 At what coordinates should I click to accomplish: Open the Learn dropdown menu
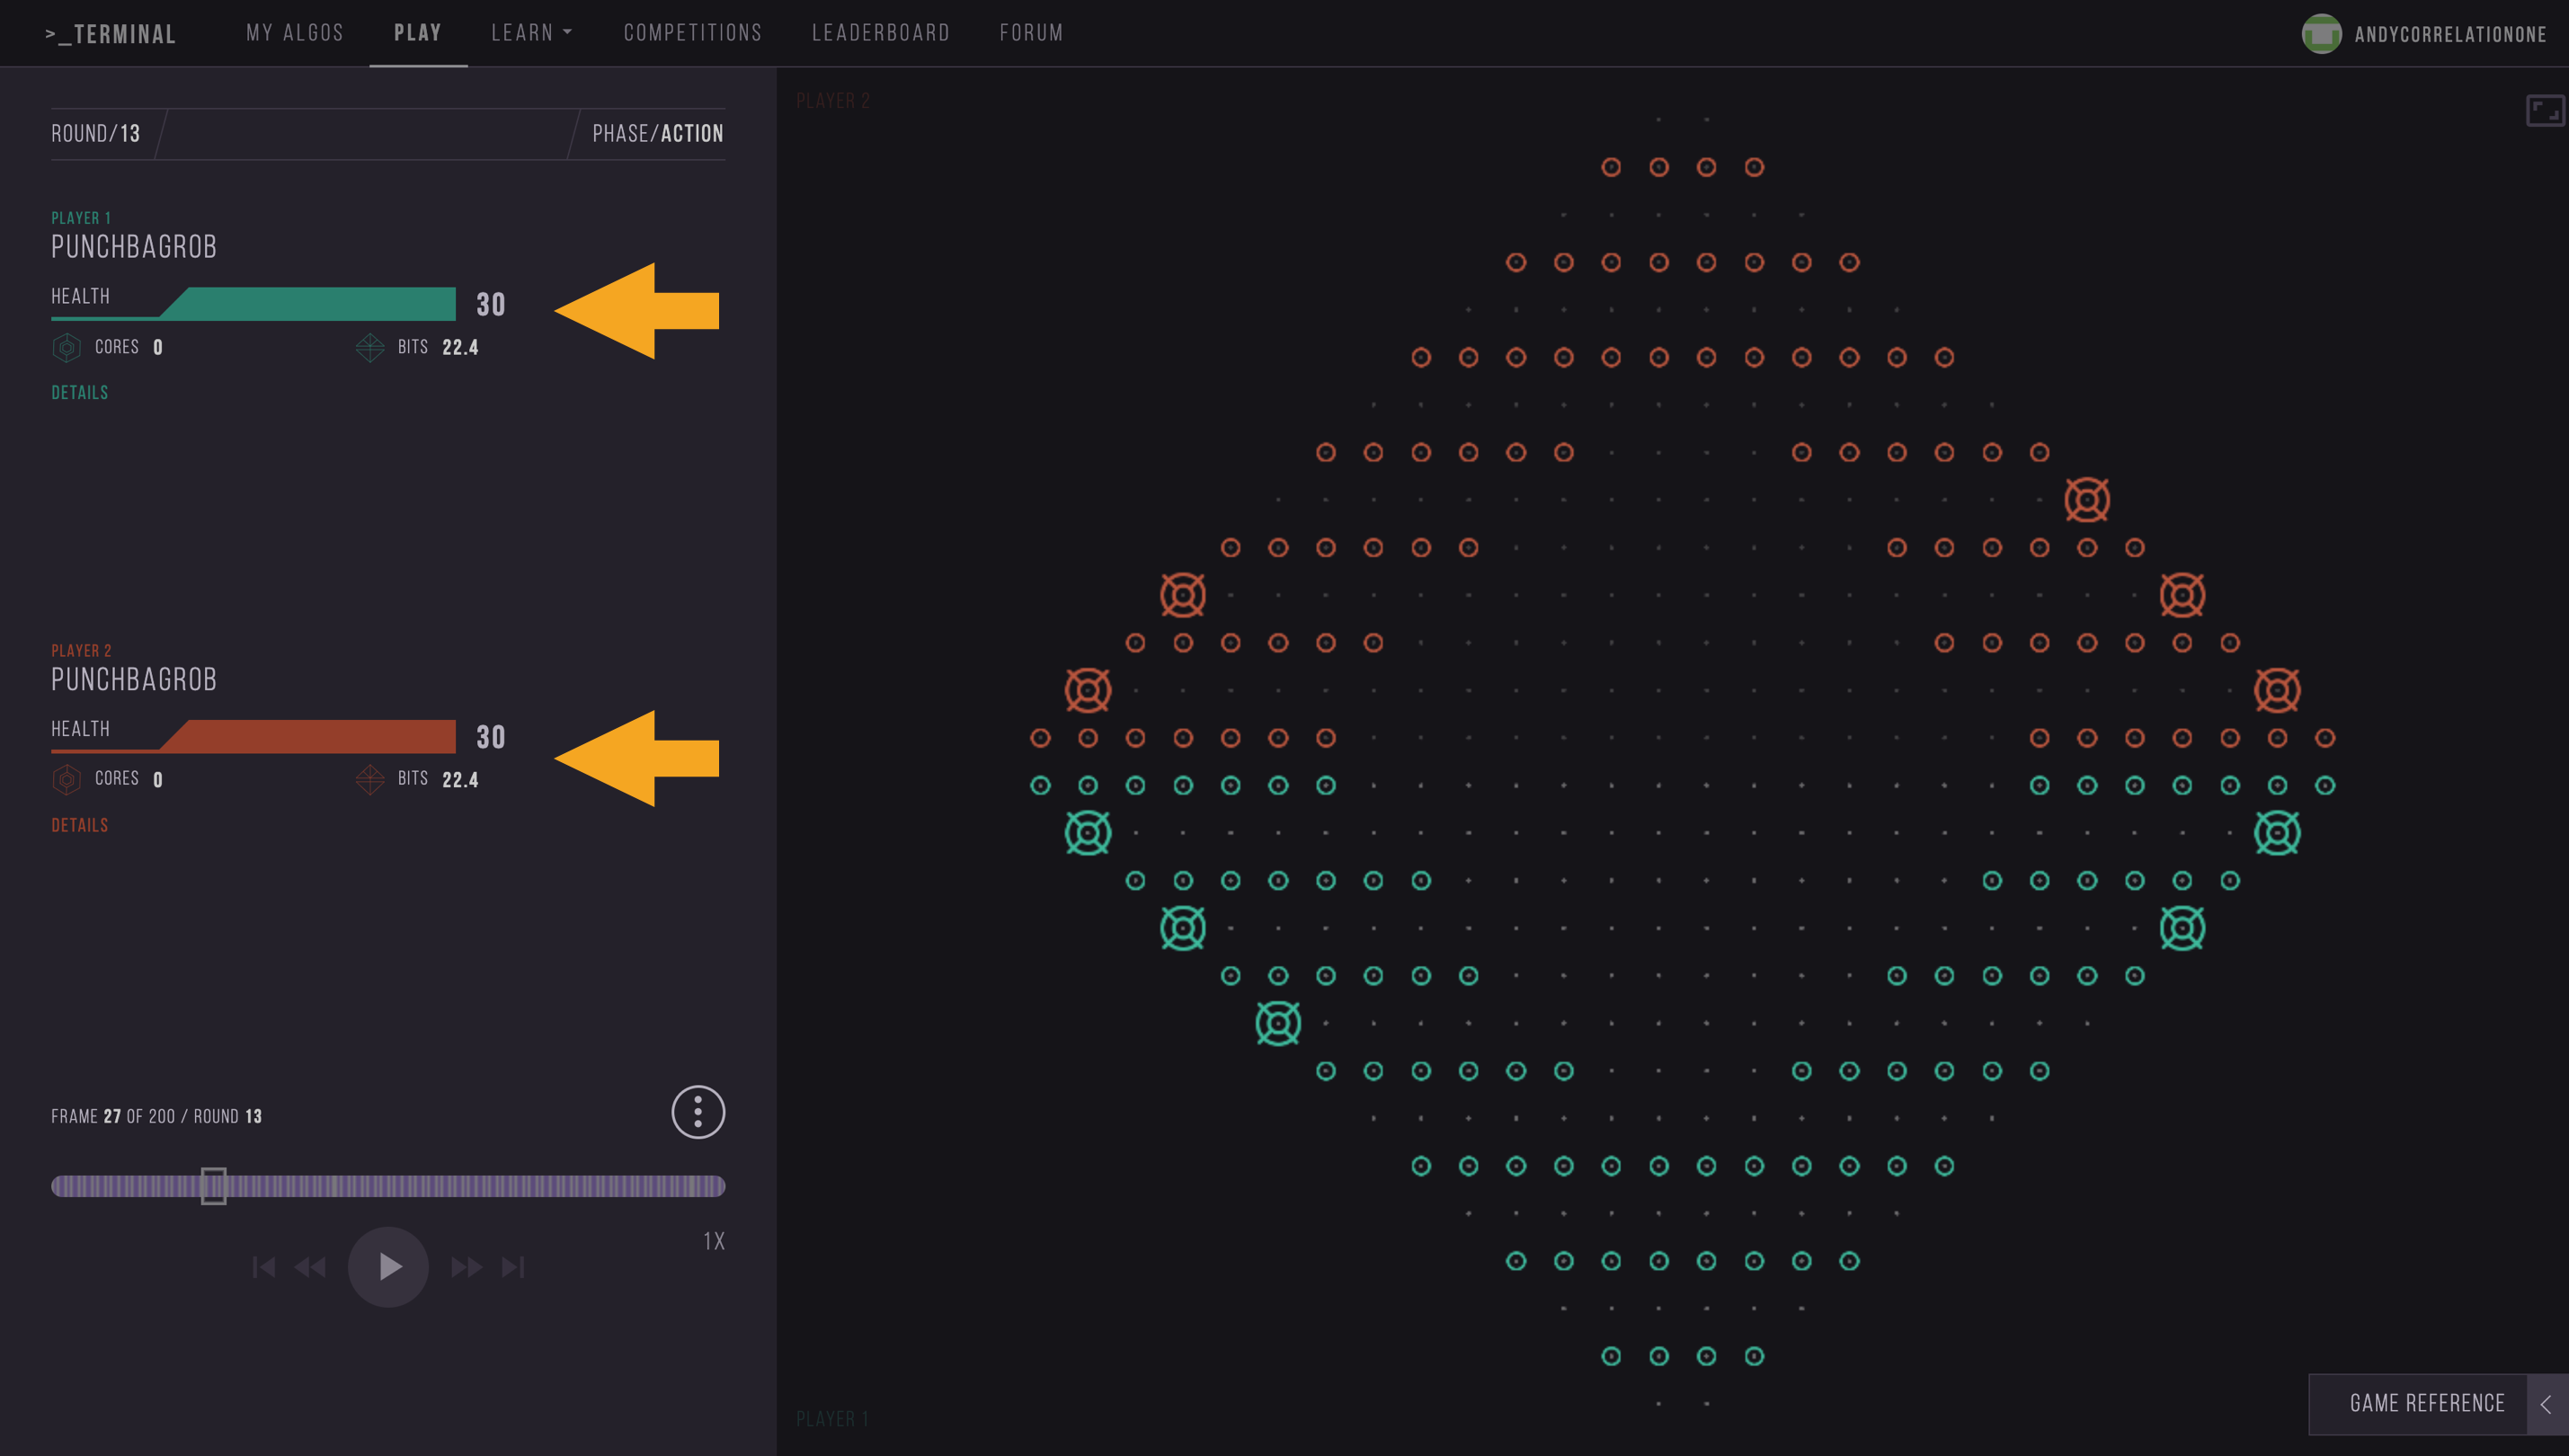[x=532, y=33]
